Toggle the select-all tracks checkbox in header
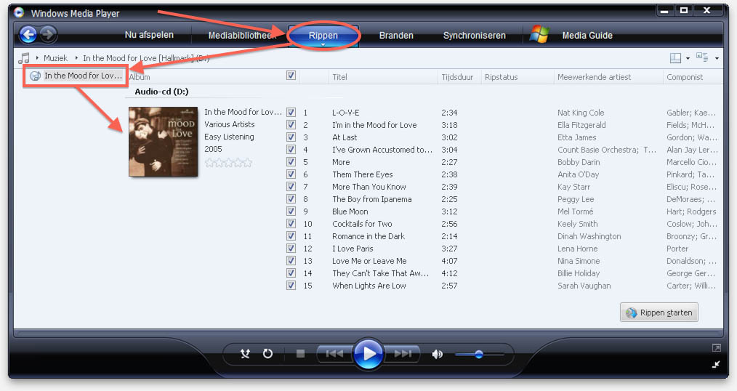The image size is (737, 391). [x=291, y=75]
